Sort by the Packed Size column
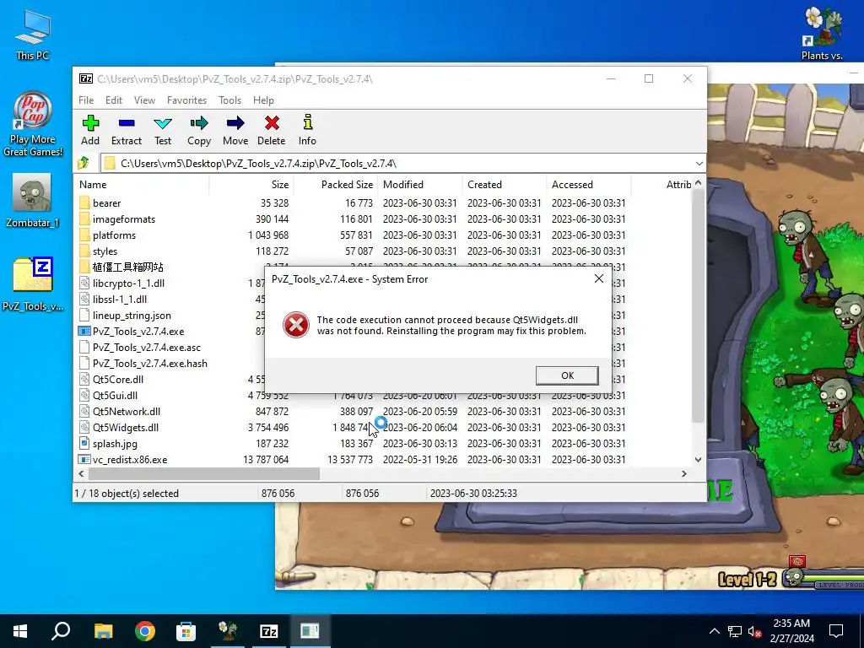The image size is (864, 648). pyautogui.click(x=336, y=185)
